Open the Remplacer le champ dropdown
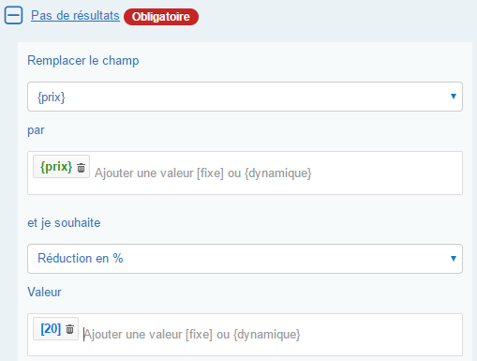Screen dimensions: 477x361 pyautogui.click(x=245, y=97)
